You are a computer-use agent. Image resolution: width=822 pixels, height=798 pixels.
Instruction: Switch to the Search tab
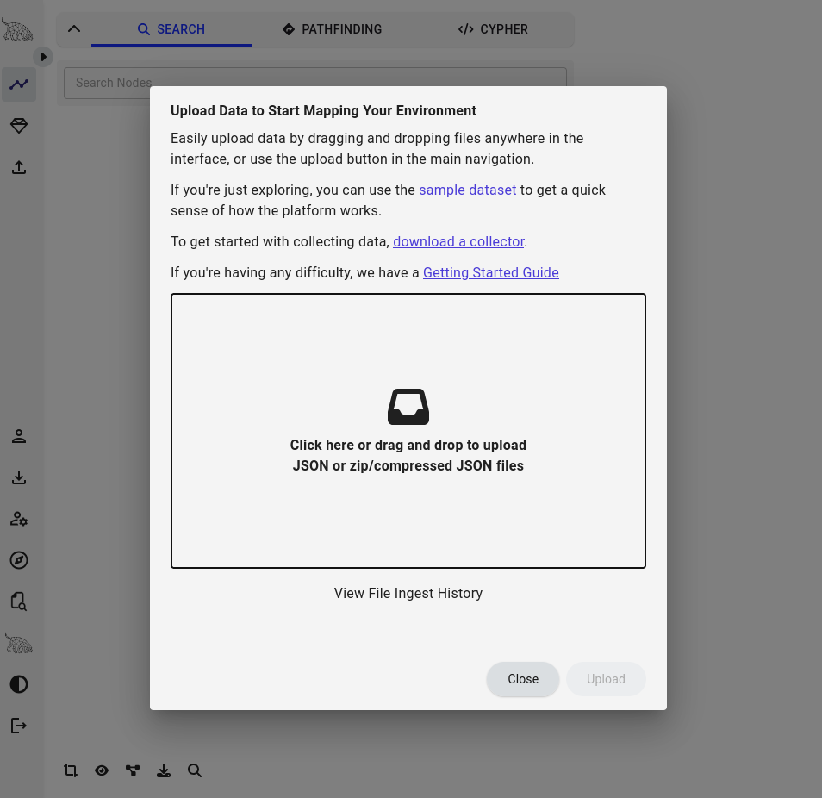pos(171,29)
